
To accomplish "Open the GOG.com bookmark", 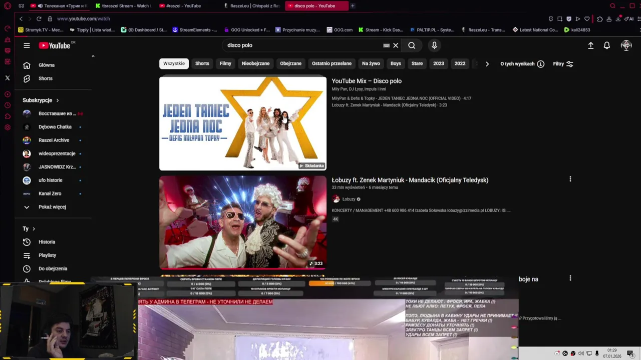I will (x=340, y=30).
